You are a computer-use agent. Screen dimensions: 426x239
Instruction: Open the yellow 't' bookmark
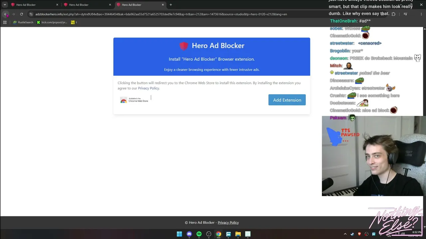coord(74,22)
